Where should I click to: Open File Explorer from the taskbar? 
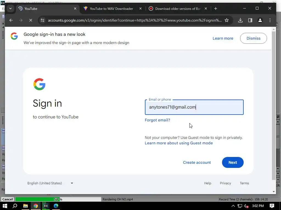pyautogui.click(x=26, y=206)
